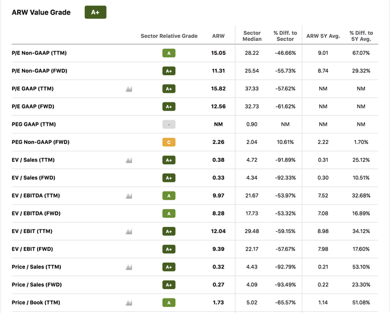This screenshot has width=390, height=313.
Task: Select the EV / EBIT (FWD) metric label
Action: click(x=32, y=249)
